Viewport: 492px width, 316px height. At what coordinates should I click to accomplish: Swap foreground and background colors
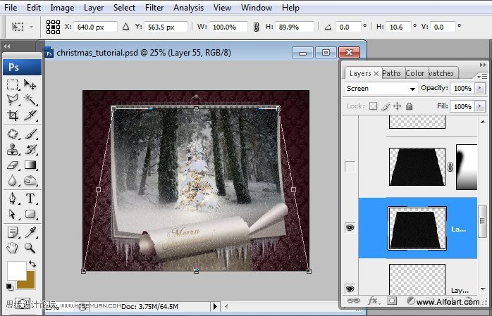point(32,264)
